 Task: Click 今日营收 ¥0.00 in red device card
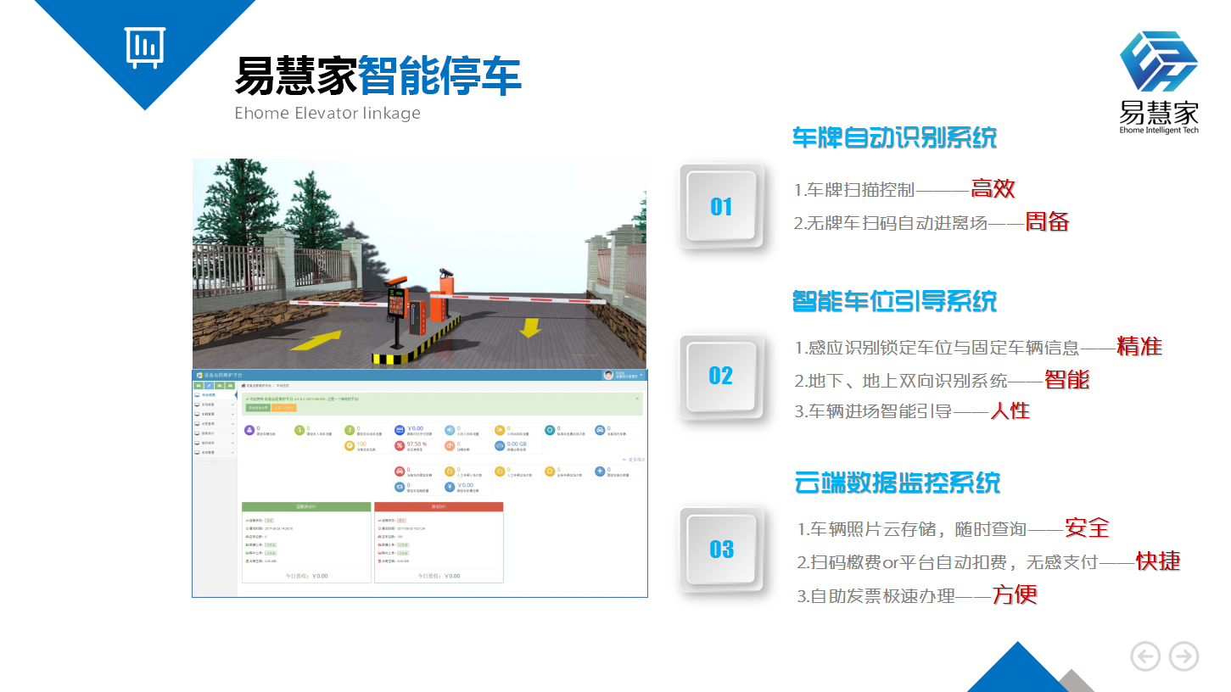tap(439, 576)
